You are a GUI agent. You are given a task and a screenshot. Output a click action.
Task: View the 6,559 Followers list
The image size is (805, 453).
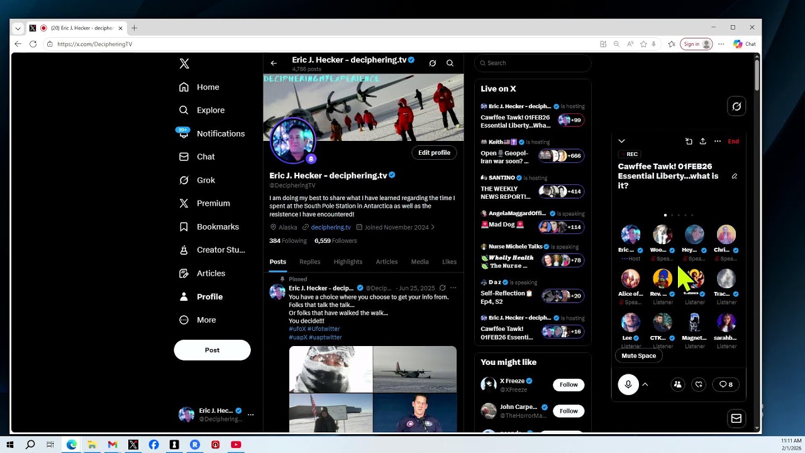point(336,241)
